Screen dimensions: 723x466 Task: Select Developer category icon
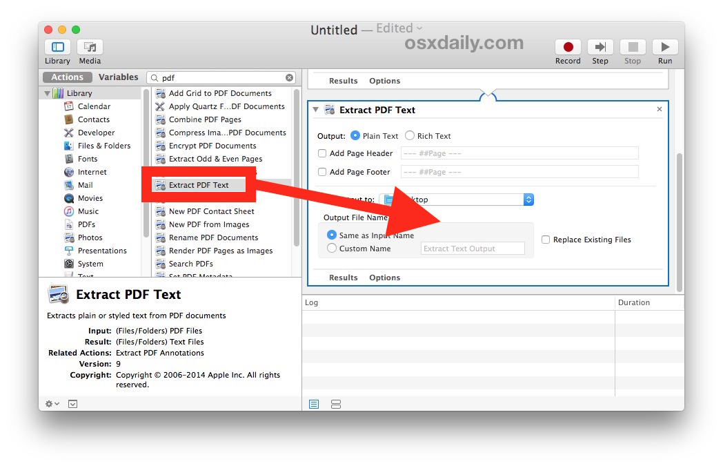(x=69, y=133)
